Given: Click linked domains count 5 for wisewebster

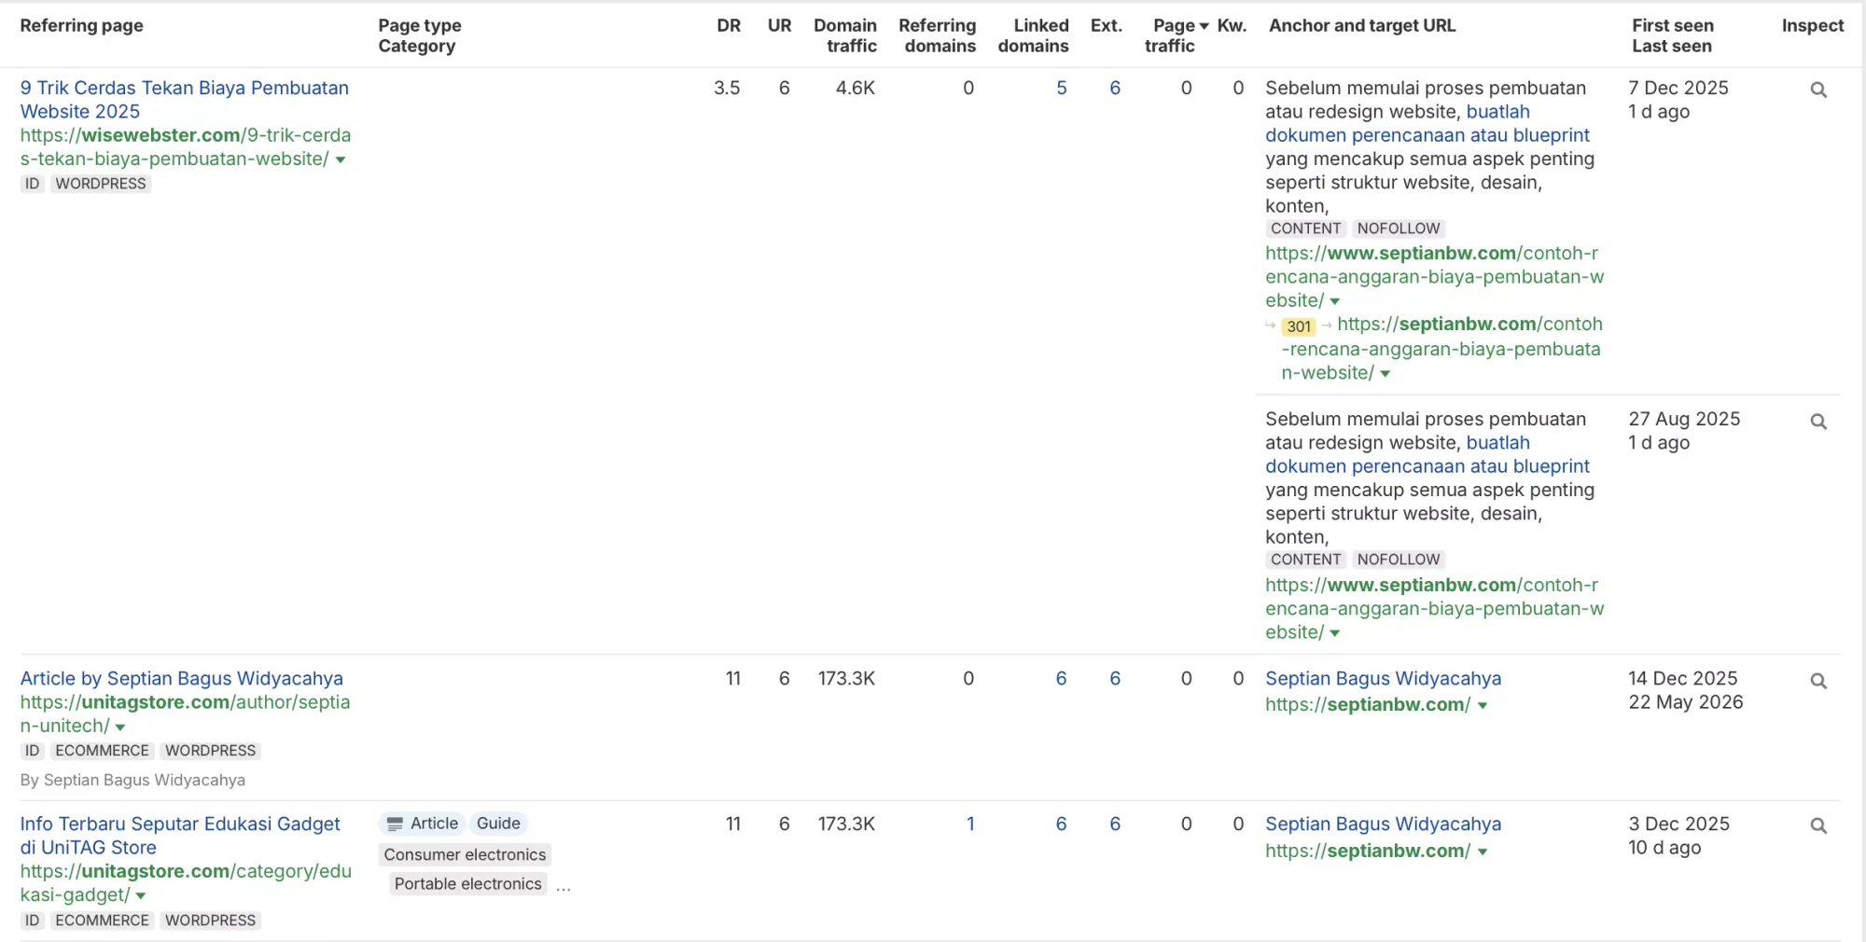Looking at the screenshot, I should pyautogui.click(x=1061, y=88).
